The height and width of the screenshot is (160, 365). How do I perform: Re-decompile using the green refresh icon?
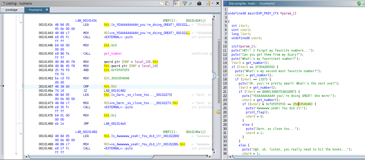tap(359, 3)
